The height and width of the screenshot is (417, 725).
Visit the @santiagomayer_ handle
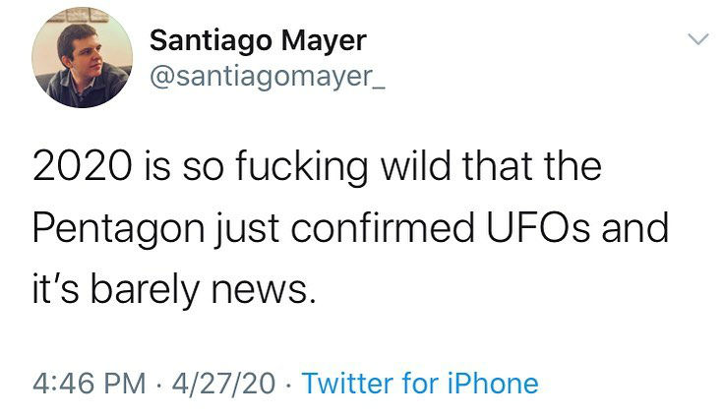click(x=269, y=76)
